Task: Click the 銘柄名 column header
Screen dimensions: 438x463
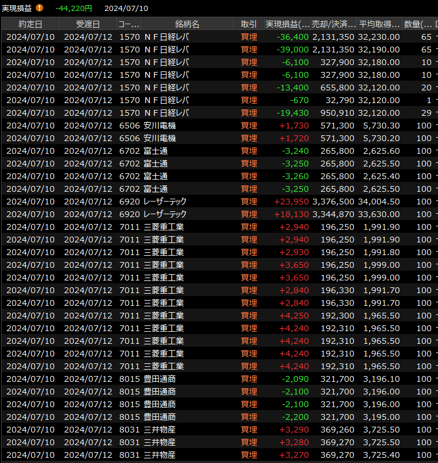Action: (187, 24)
